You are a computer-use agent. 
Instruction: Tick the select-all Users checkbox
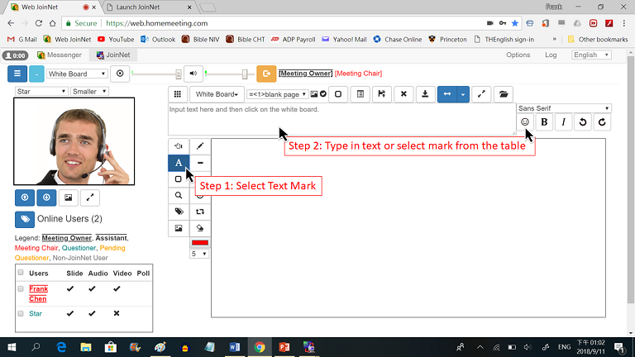point(21,273)
